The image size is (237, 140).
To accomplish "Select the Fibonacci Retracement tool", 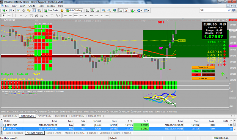I will pos(41,15).
